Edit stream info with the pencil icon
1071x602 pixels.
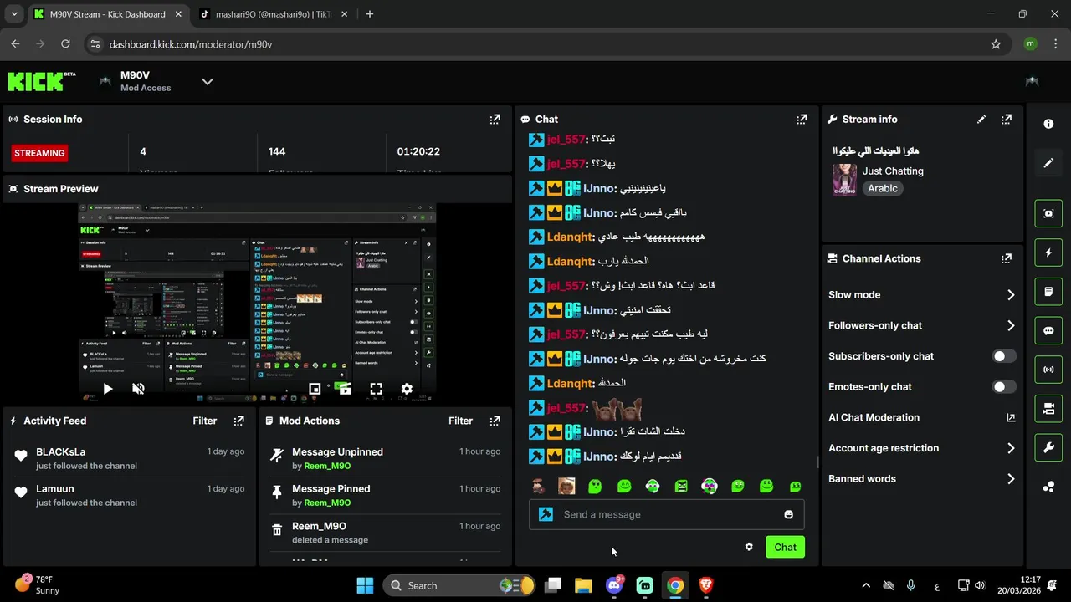[981, 120]
